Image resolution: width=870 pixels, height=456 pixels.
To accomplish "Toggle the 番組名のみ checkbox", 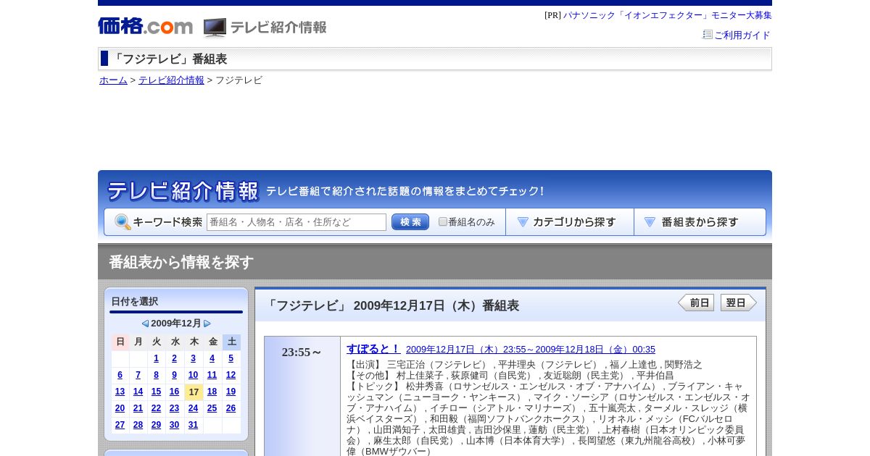I will [x=443, y=221].
